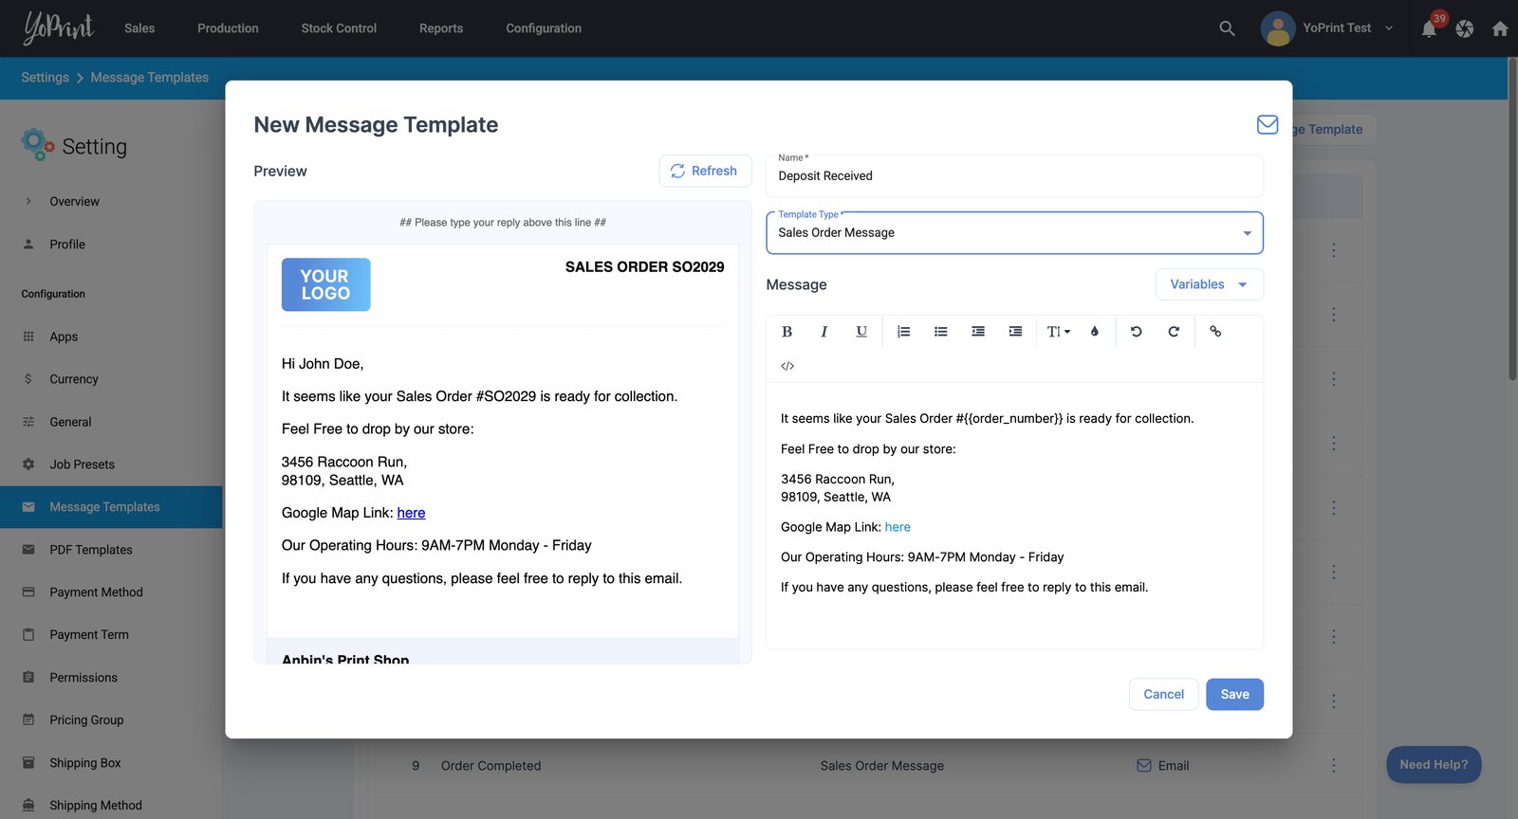The width and height of the screenshot is (1518, 819).
Task: Decrease indent of message text
Action: tap(978, 332)
